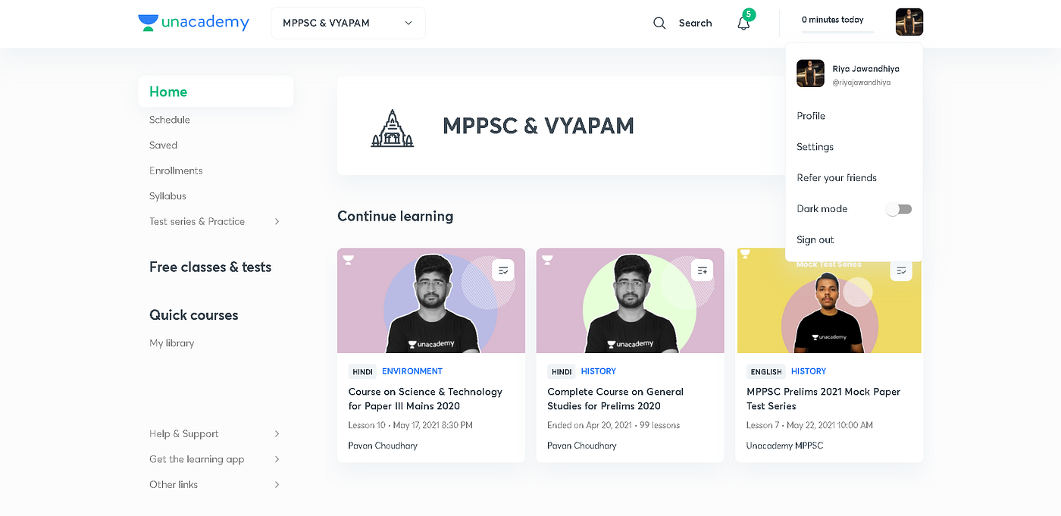The image size is (1061, 516).
Task: Click Unacademy MPPSC educator name
Action: [x=784, y=446]
